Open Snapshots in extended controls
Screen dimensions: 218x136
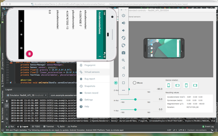click(x=93, y=86)
